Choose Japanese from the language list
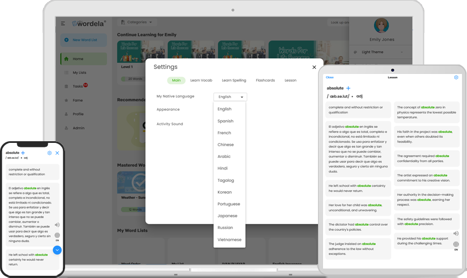467x278 pixels. point(229,216)
